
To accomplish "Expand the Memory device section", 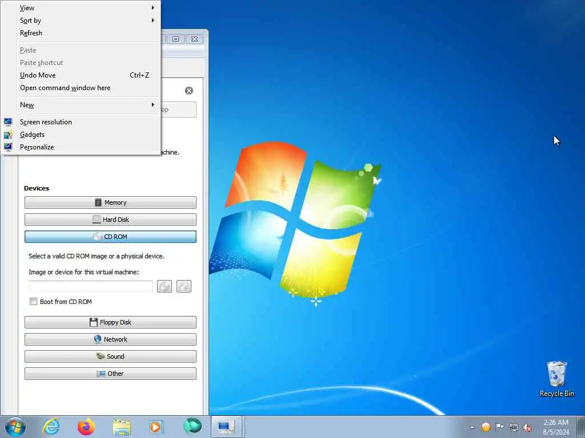I will click(x=110, y=202).
